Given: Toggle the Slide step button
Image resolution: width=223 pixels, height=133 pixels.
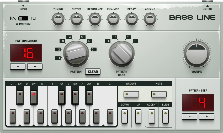Looking at the screenshot, I should pyautogui.click(x=166, y=116).
